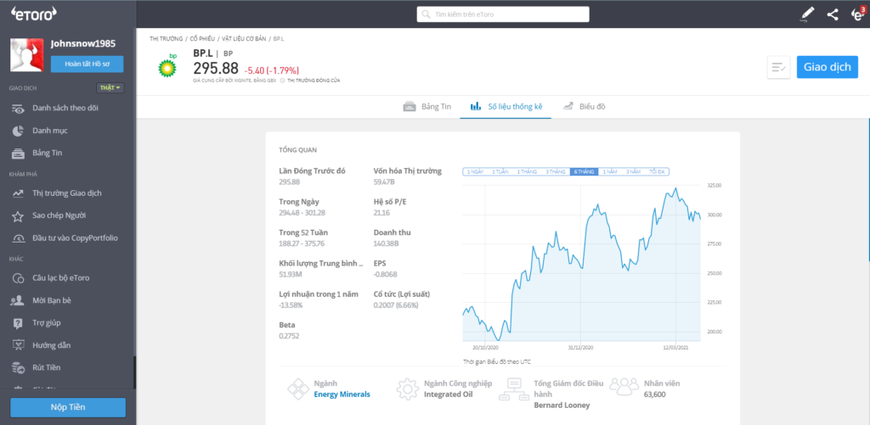
Task: Select the 1 TUẦN chart range
Action: (x=500, y=171)
